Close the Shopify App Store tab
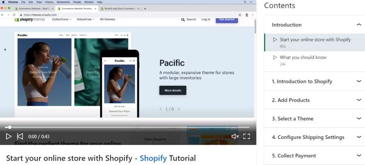The height and width of the screenshot is (165, 365). point(138,8)
